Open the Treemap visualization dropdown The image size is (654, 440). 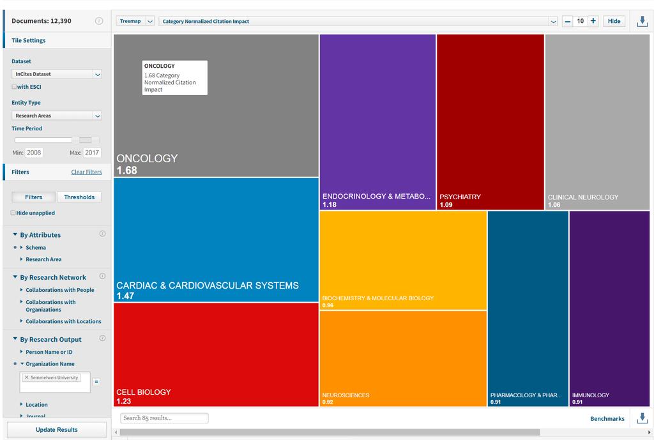[x=135, y=21]
